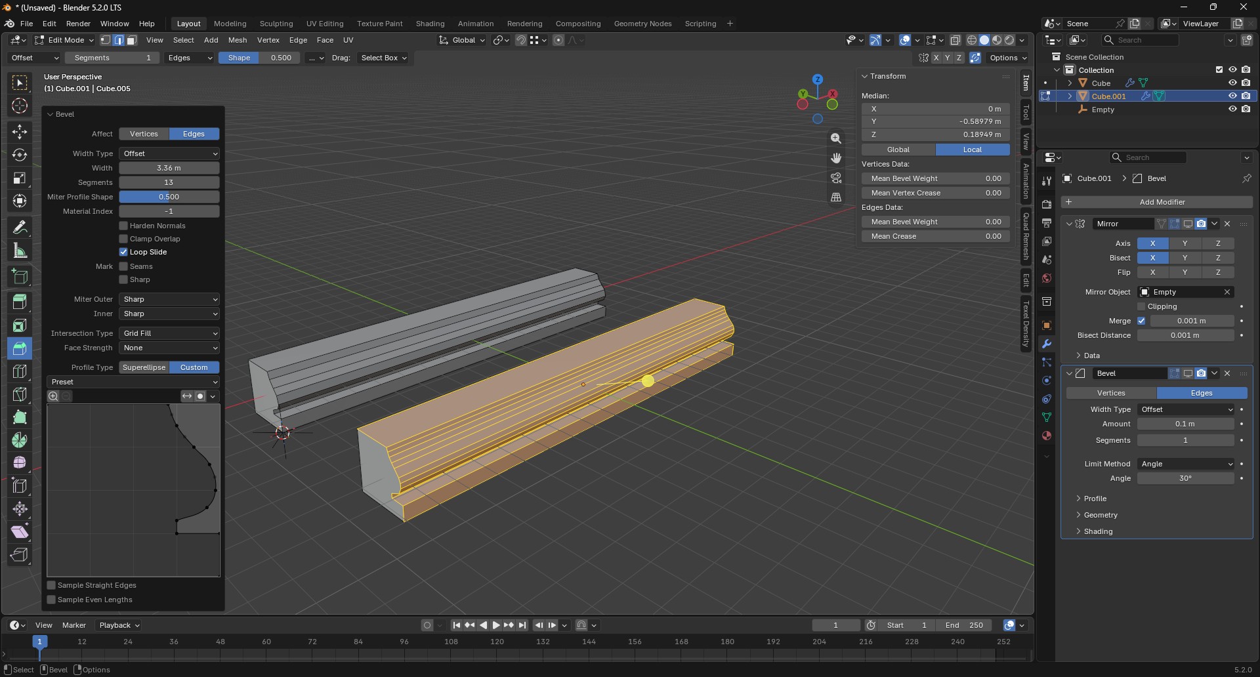Switch to vertex select mode

tap(106, 40)
